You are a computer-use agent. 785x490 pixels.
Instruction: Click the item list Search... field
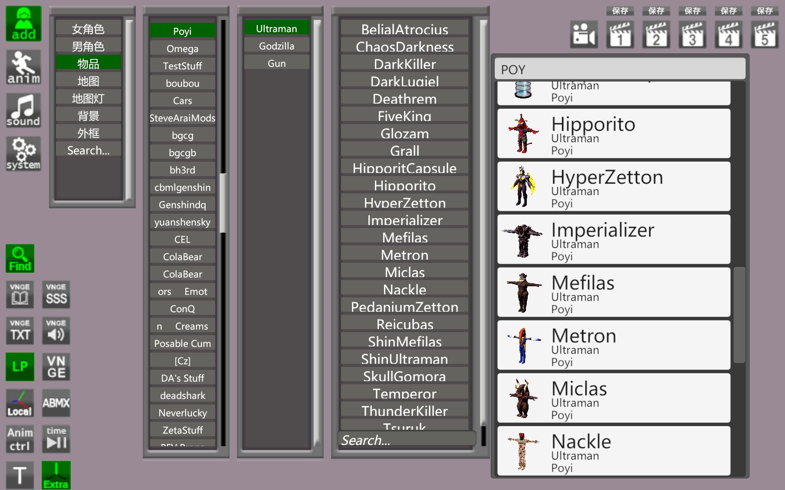(x=407, y=439)
